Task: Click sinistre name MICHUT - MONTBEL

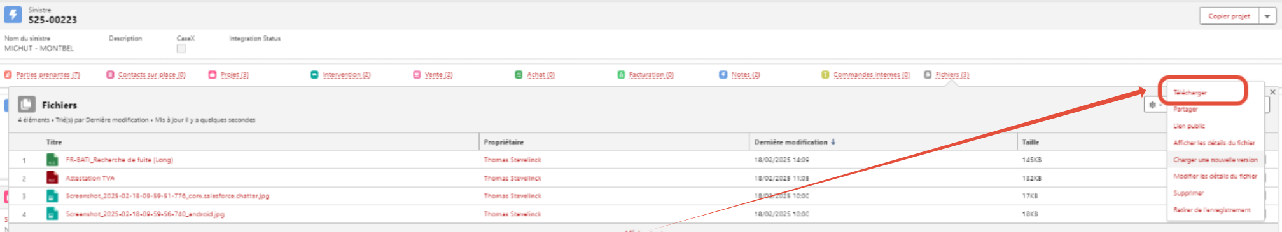Action: pos(39,48)
